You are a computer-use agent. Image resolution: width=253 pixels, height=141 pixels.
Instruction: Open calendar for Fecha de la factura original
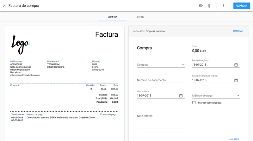pyautogui.click(x=236, y=80)
